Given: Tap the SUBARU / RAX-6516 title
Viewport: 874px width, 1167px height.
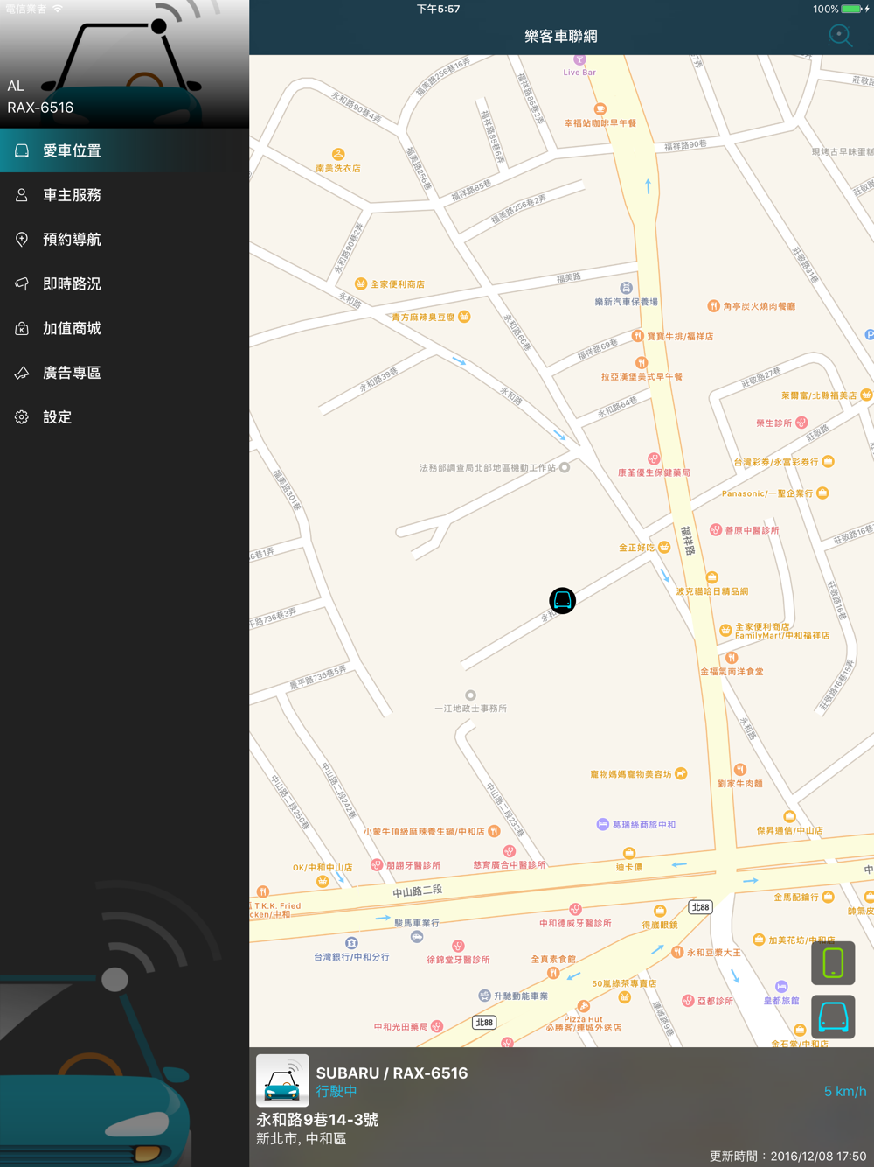Looking at the screenshot, I should (392, 1073).
